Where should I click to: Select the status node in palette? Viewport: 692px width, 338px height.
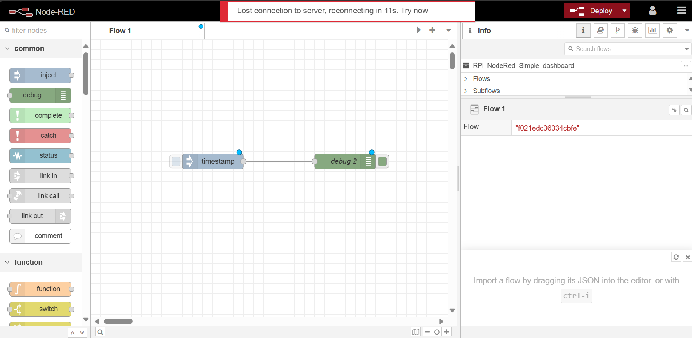(x=40, y=156)
